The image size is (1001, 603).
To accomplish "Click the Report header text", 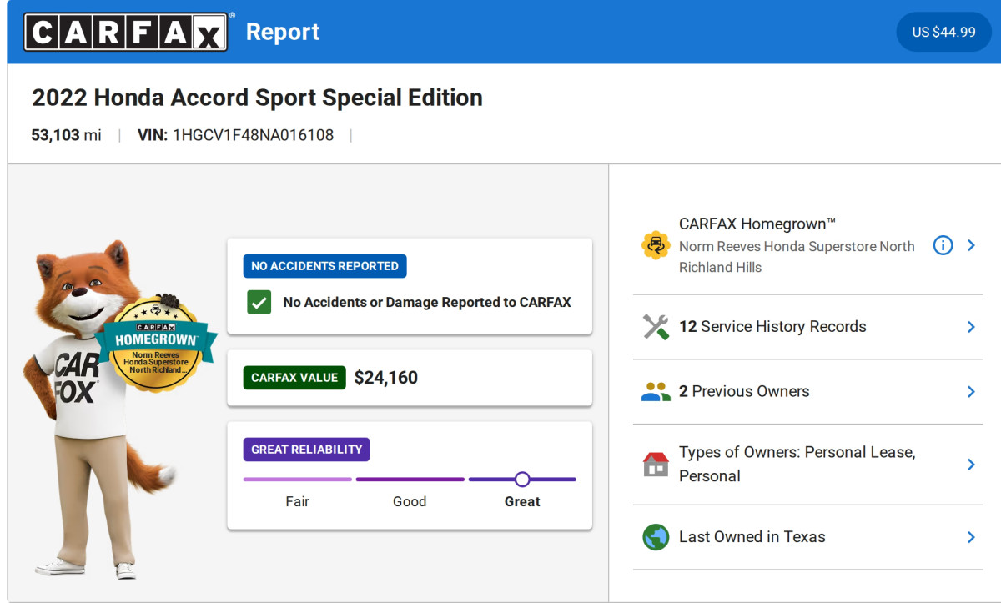I will 283,32.
